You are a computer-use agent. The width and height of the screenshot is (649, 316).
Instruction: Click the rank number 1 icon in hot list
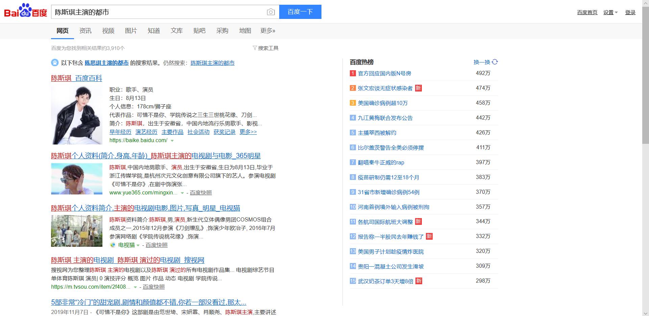point(352,73)
